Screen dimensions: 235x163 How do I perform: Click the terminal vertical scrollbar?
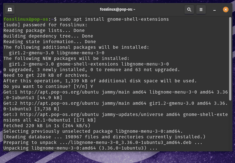click(230, 59)
